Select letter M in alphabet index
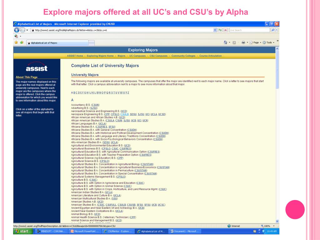The height and width of the screenshot is (240, 320). (x=97, y=92)
